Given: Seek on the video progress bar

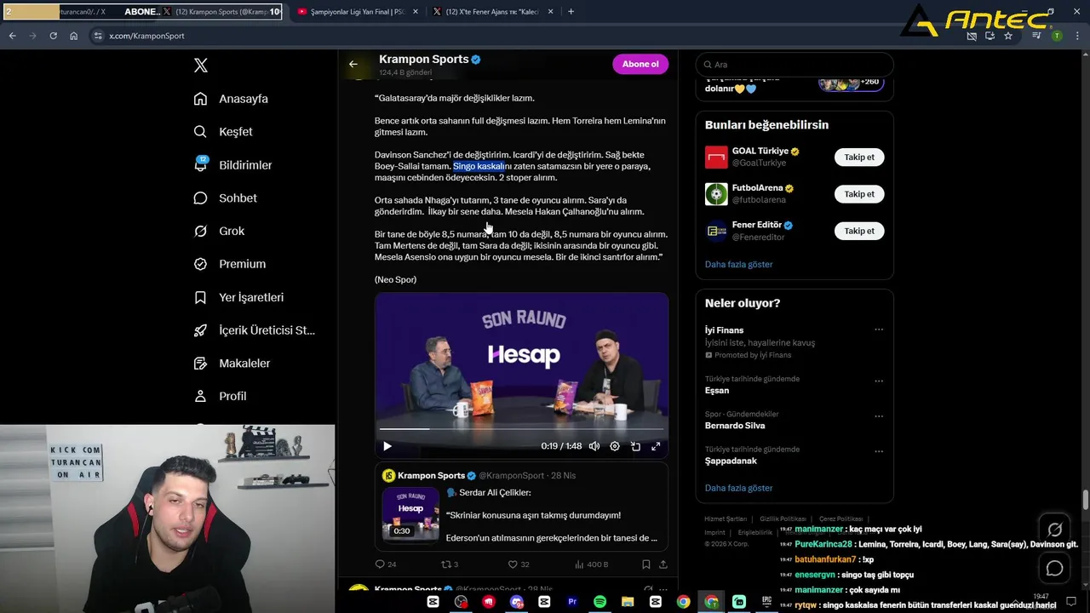Looking at the screenshot, I should (x=521, y=429).
